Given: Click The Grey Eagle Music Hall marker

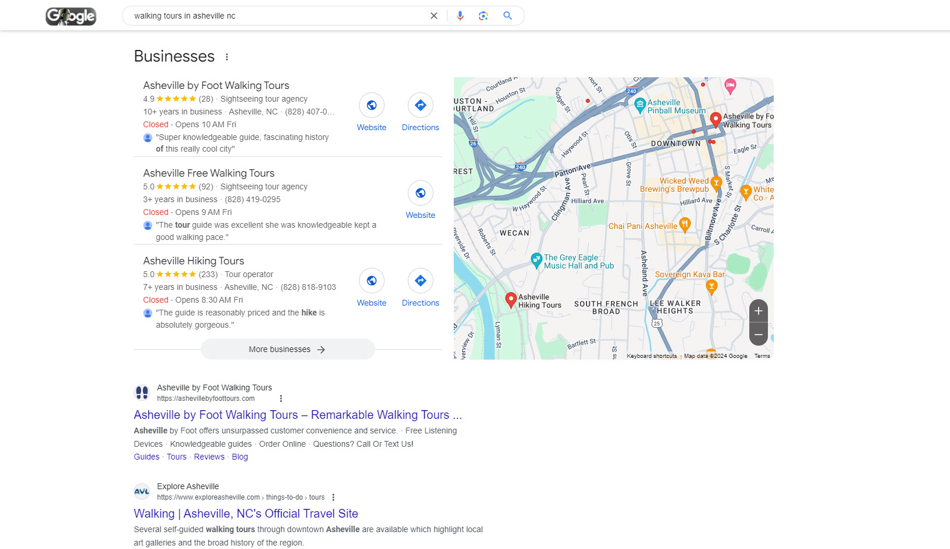Looking at the screenshot, I should click(x=536, y=260).
